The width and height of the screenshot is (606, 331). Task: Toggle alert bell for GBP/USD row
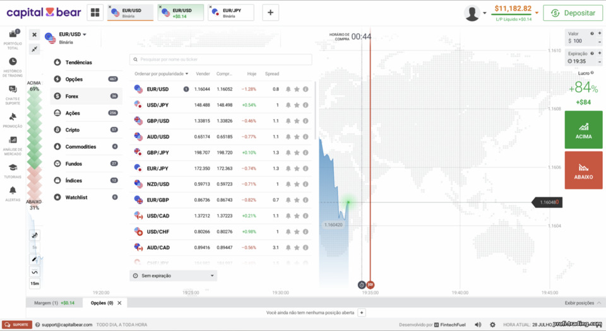[288, 121]
